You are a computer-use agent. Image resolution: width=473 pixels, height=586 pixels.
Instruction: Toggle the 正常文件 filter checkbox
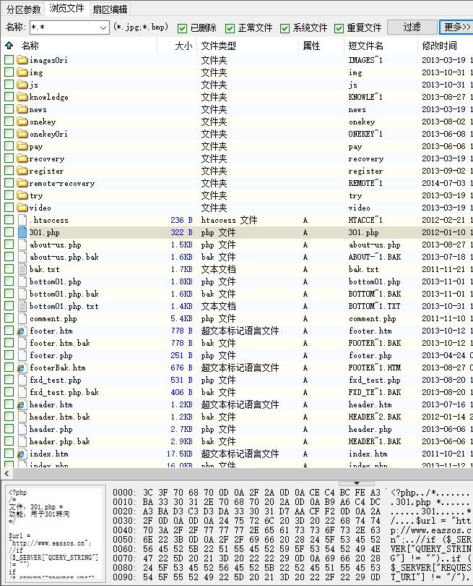pyautogui.click(x=230, y=28)
